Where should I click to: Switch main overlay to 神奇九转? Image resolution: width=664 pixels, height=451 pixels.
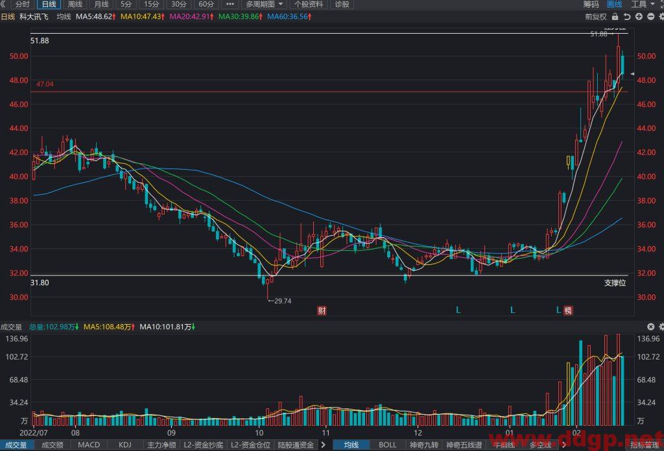pyautogui.click(x=424, y=445)
